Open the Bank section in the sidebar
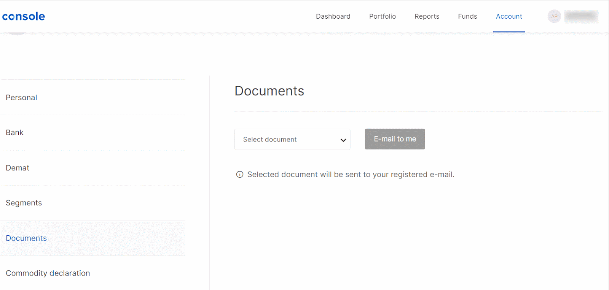The height and width of the screenshot is (290, 609). click(92, 132)
